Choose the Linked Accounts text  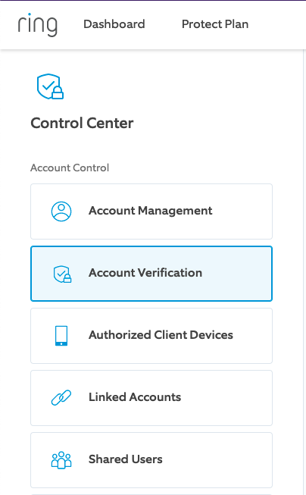pyautogui.click(x=135, y=397)
